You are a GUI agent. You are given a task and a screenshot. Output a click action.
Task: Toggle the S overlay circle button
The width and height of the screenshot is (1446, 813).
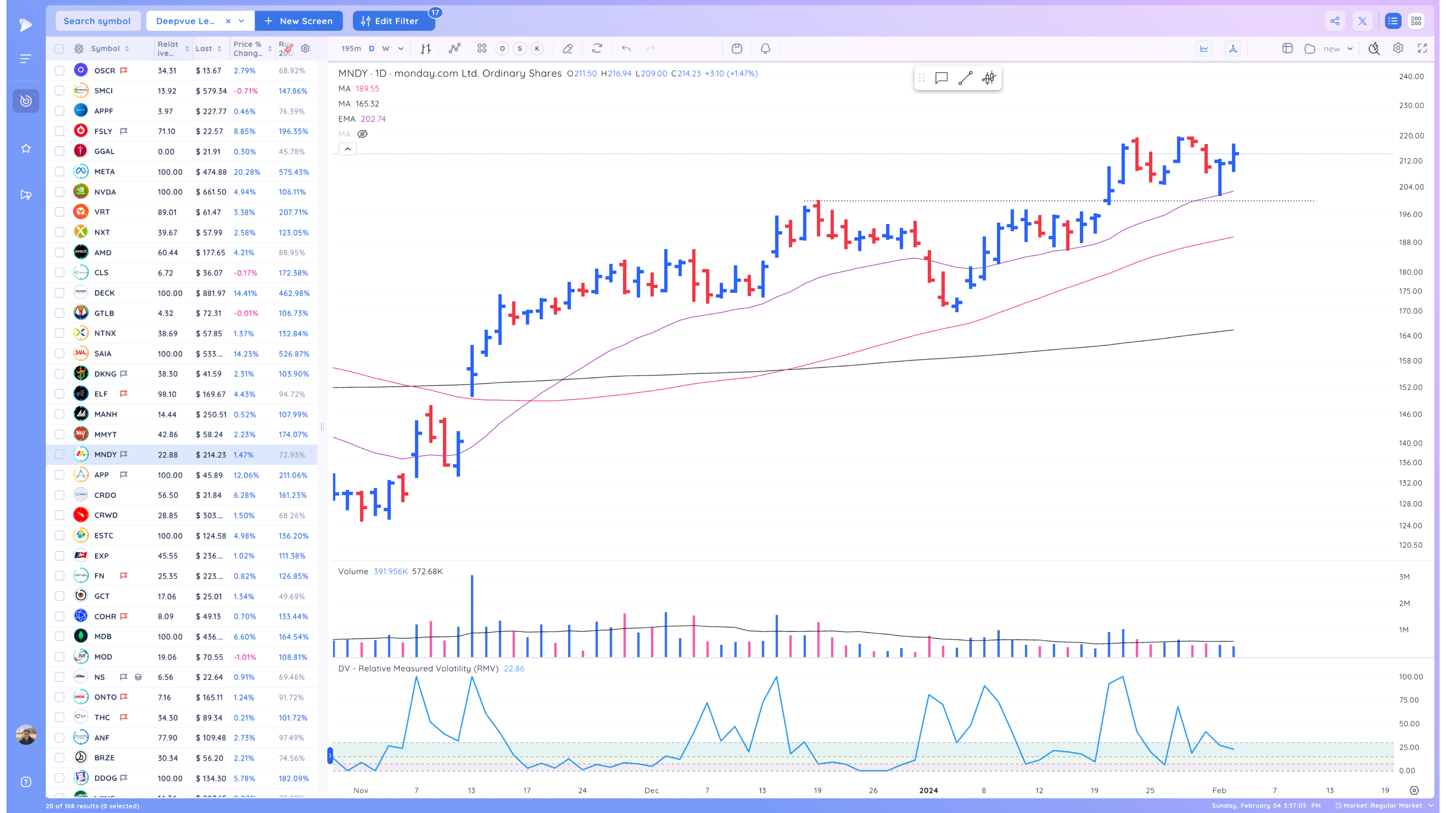520,49
